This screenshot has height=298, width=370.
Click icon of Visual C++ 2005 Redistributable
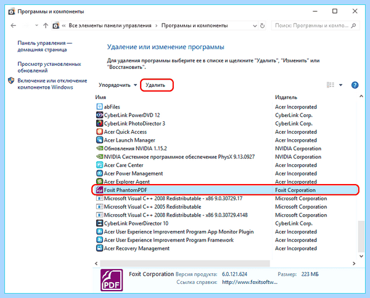coord(99,207)
